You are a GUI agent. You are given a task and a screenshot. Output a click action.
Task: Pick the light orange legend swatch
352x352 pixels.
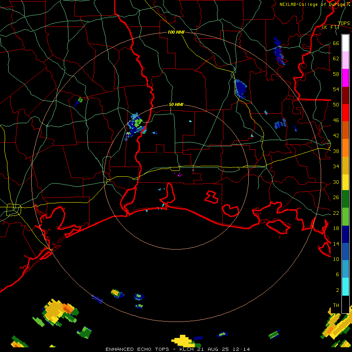[345, 148]
